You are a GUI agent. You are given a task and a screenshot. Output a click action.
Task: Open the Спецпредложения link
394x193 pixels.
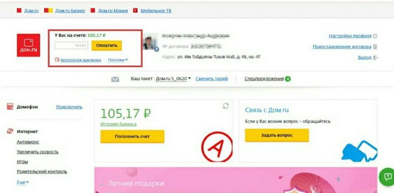point(264,79)
